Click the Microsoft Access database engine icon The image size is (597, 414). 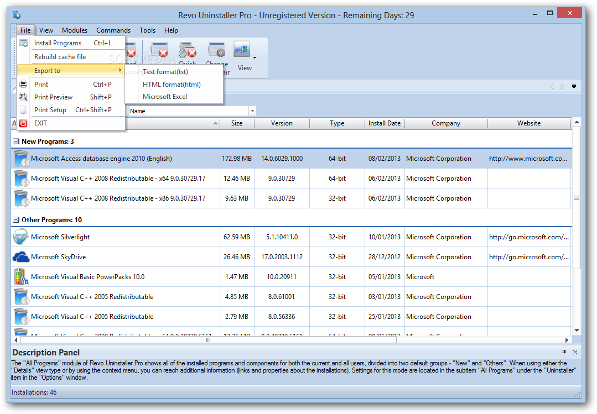tap(21, 158)
